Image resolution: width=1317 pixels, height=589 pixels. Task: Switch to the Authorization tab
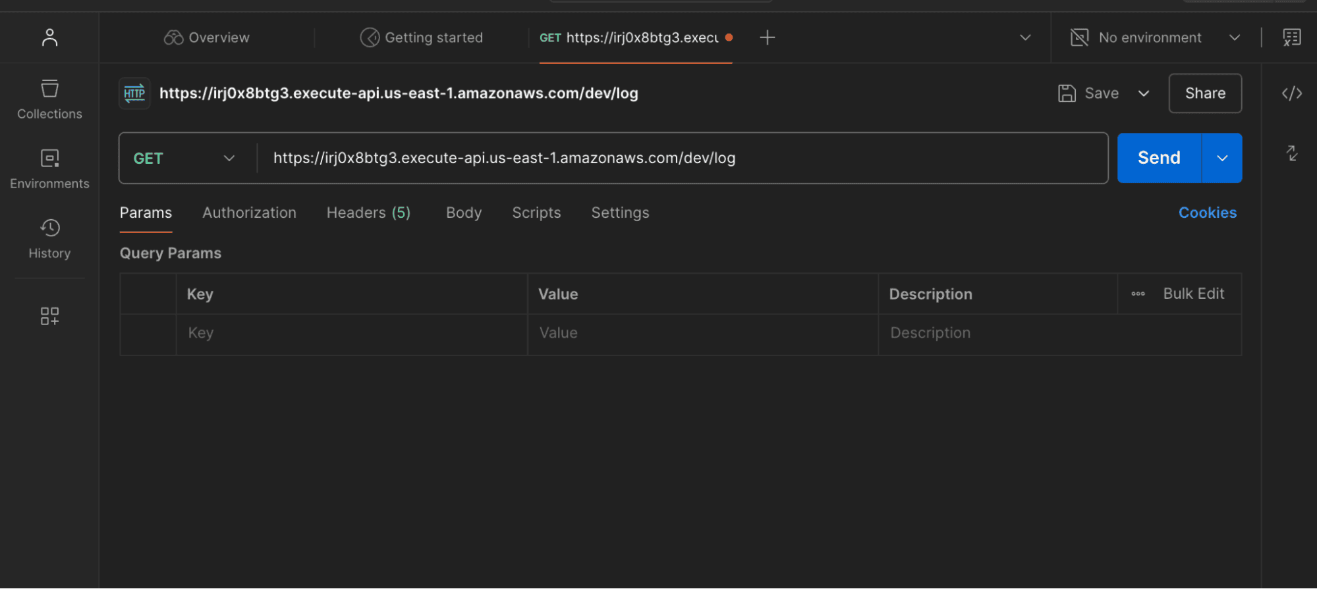point(249,213)
